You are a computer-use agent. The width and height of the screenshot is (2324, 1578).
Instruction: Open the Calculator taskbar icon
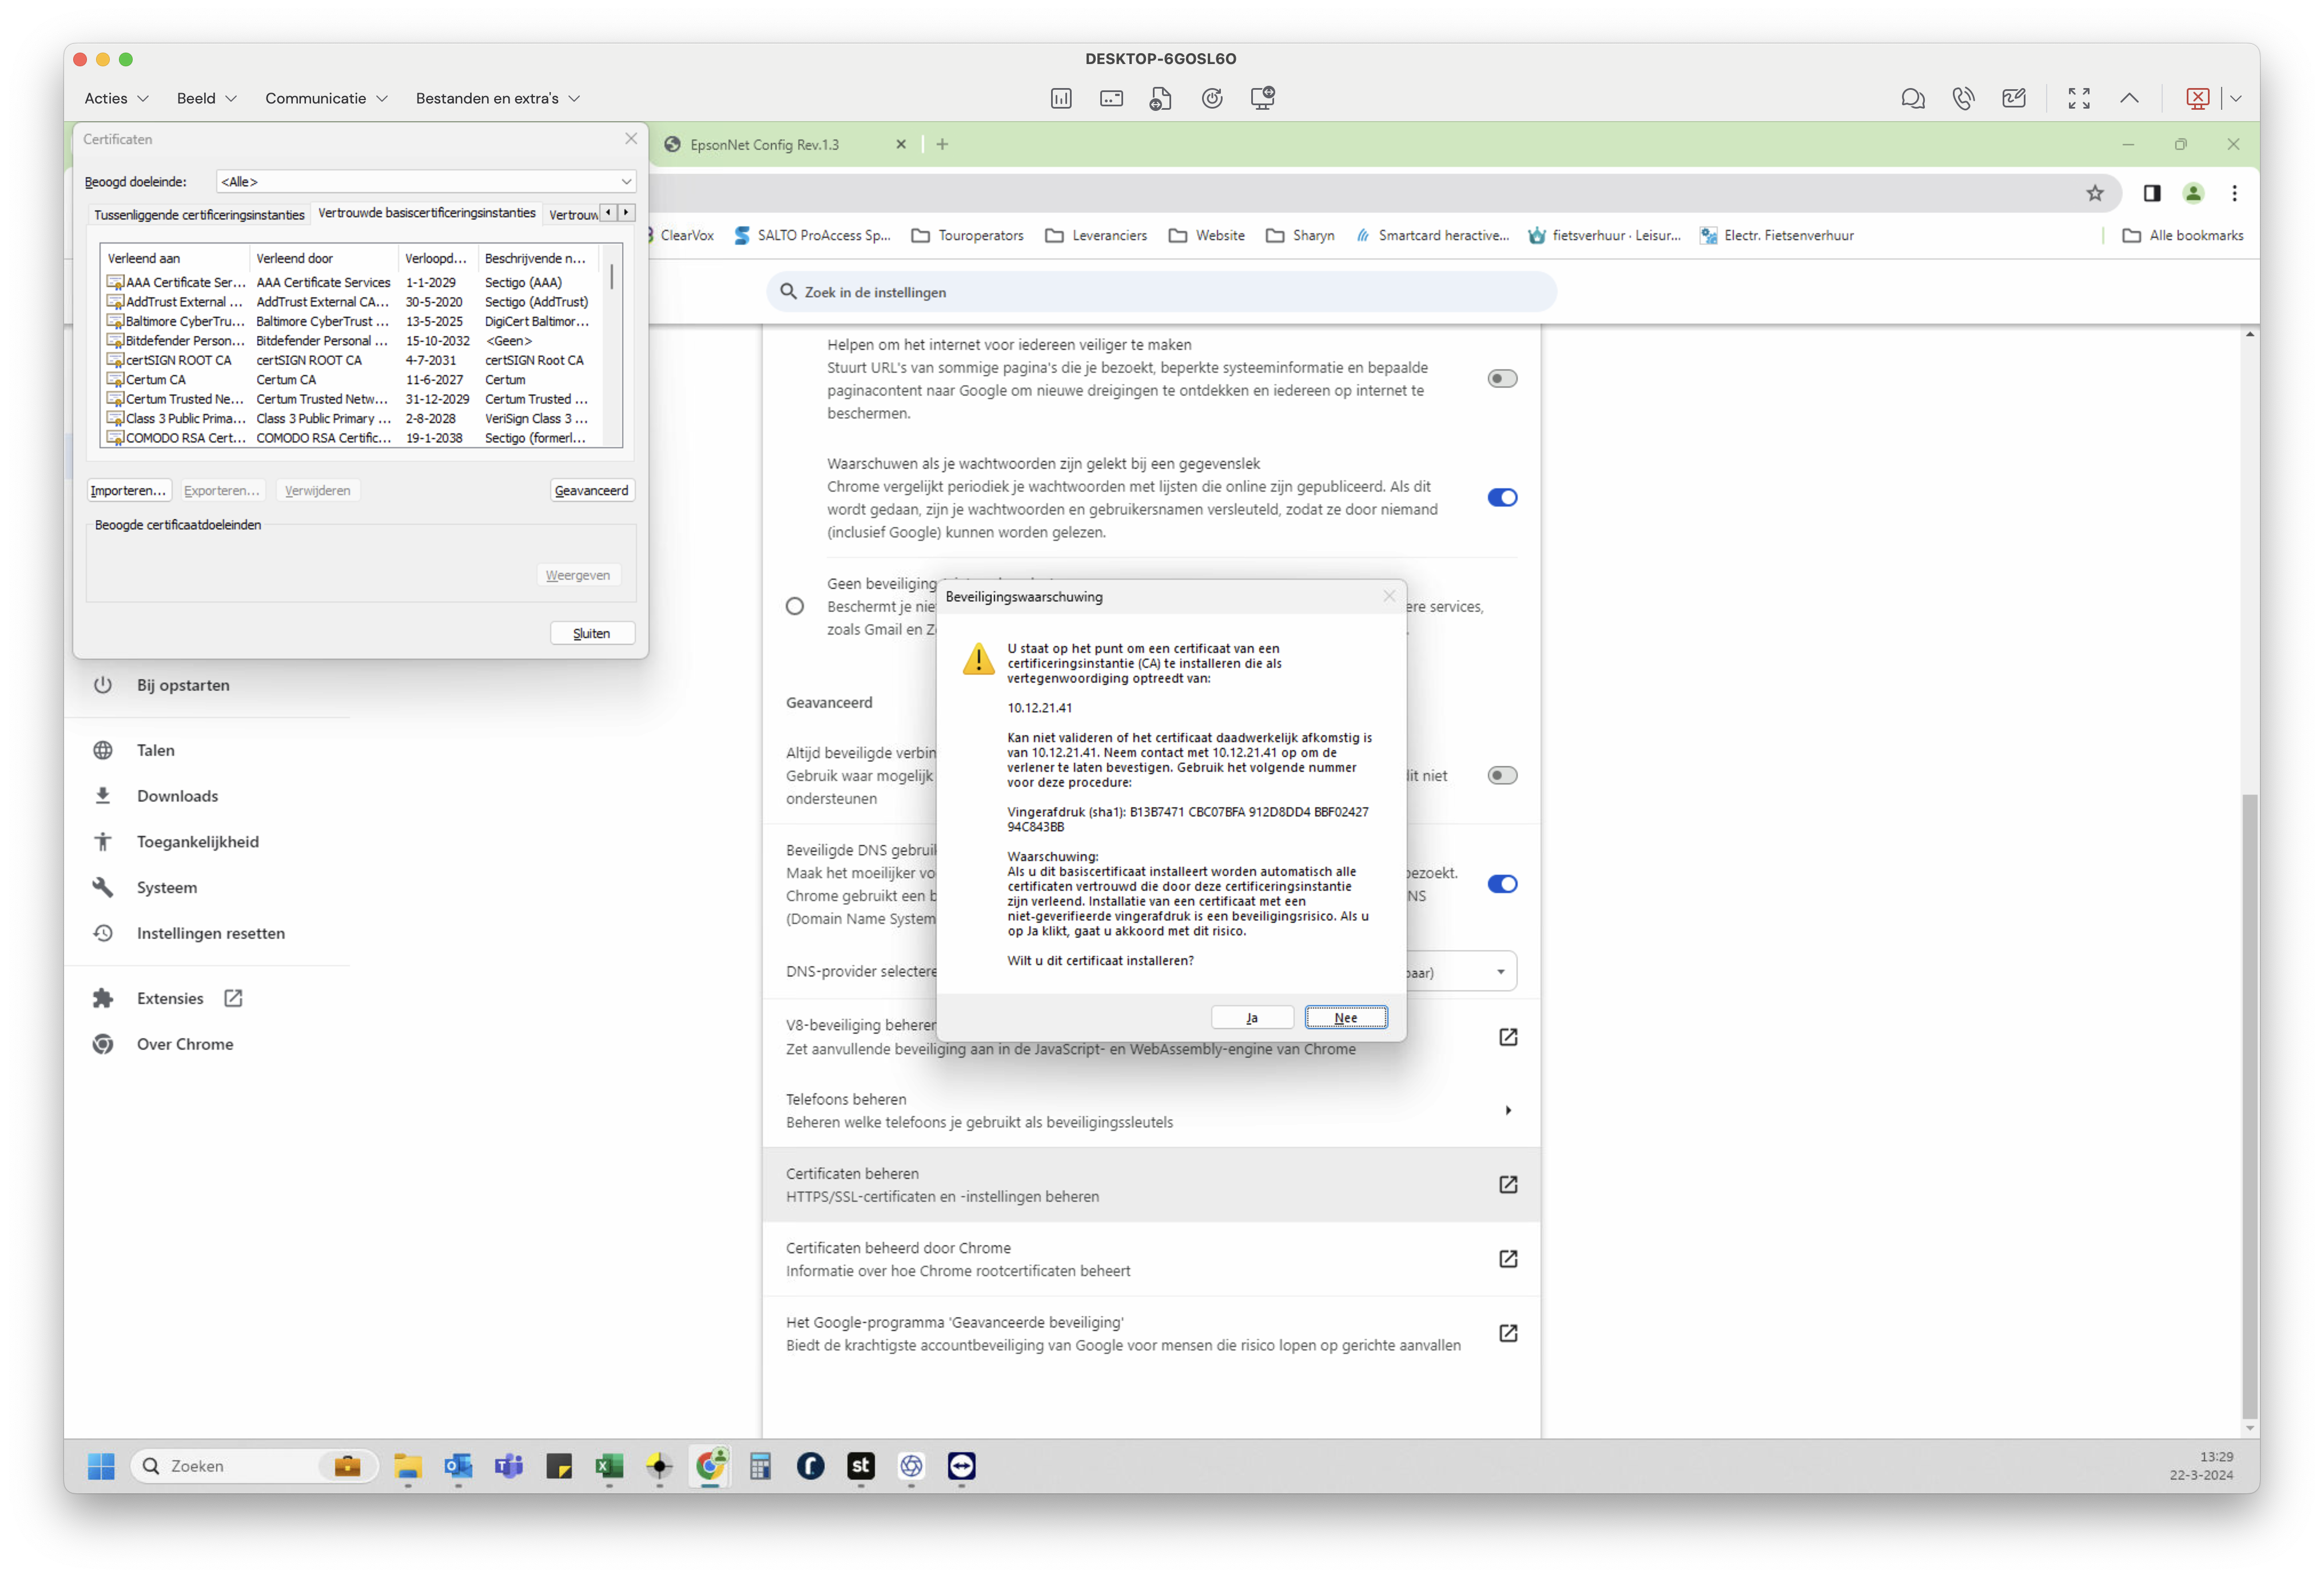point(760,1466)
